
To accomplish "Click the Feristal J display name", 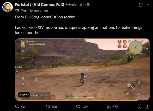I will pyautogui.click(x=40, y=5).
